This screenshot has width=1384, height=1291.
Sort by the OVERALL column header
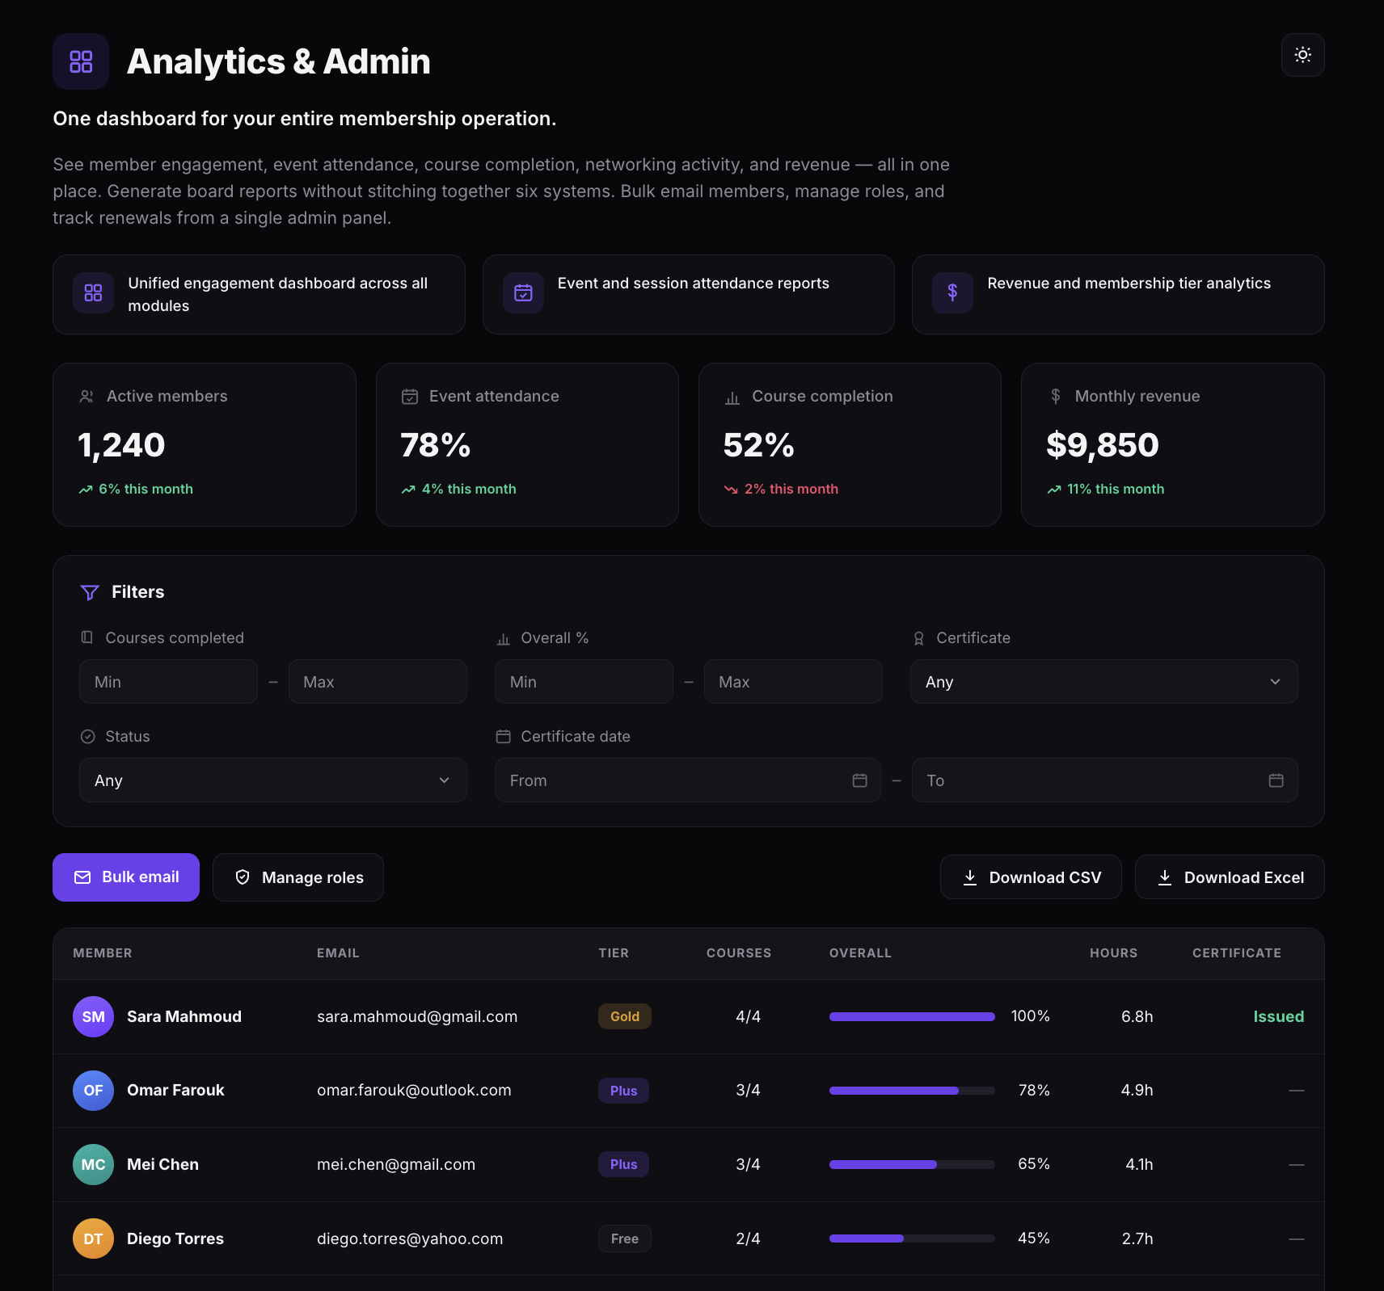pyautogui.click(x=860, y=953)
